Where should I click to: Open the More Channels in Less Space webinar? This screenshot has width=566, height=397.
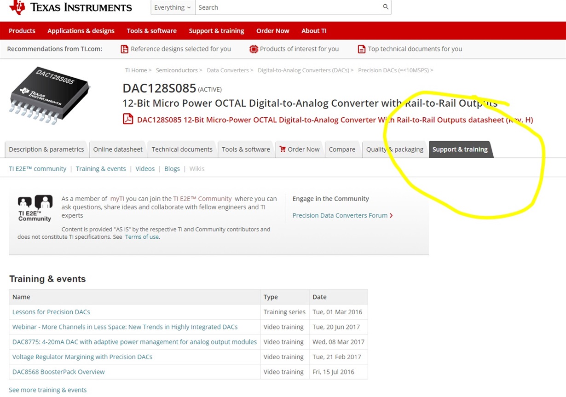pyautogui.click(x=125, y=327)
